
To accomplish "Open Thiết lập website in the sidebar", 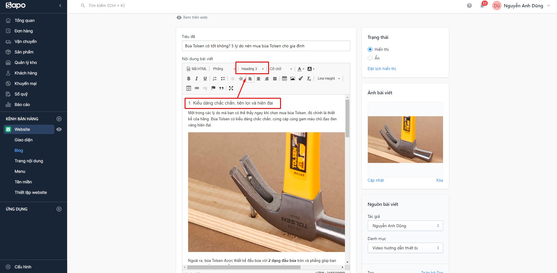I will coord(31,192).
